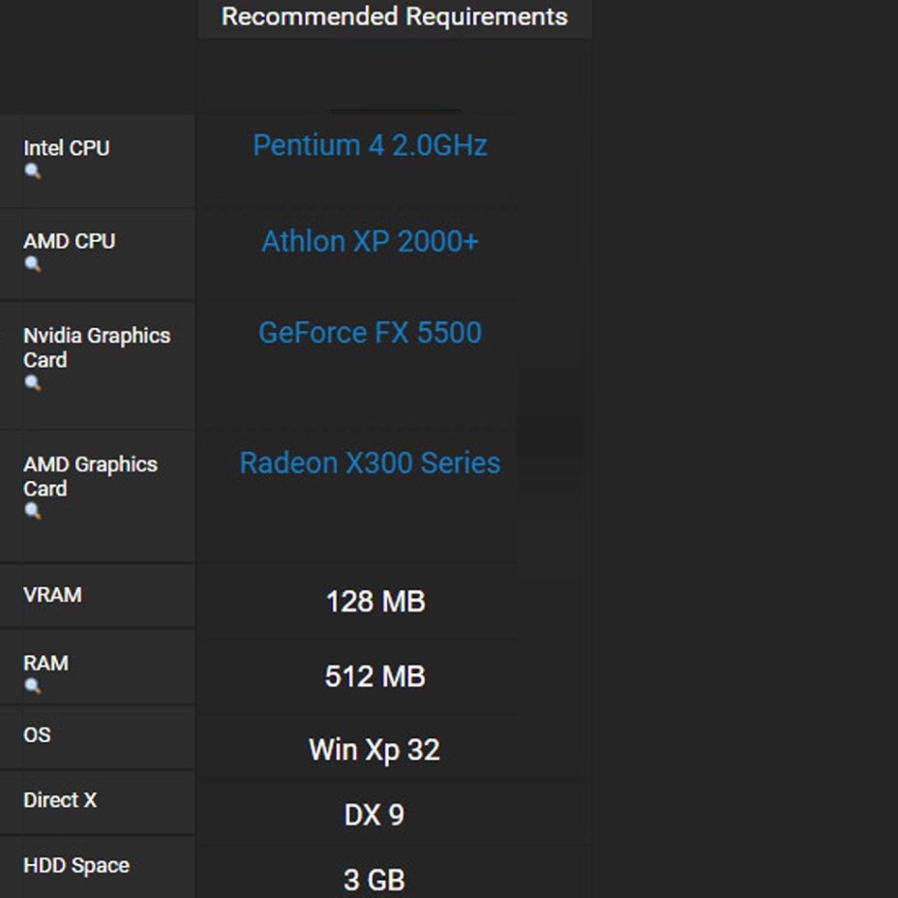The image size is (898, 898).
Task: Click the magnifier under AMD Graphics Card
Action: 33,512
